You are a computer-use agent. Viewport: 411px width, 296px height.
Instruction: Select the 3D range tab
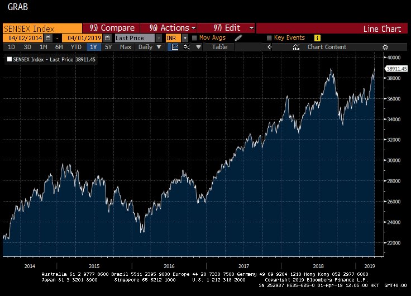coord(27,47)
